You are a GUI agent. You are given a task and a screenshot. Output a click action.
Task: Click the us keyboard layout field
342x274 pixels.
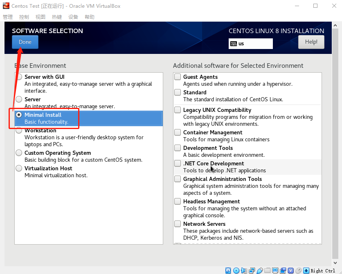tap(251, 44)
